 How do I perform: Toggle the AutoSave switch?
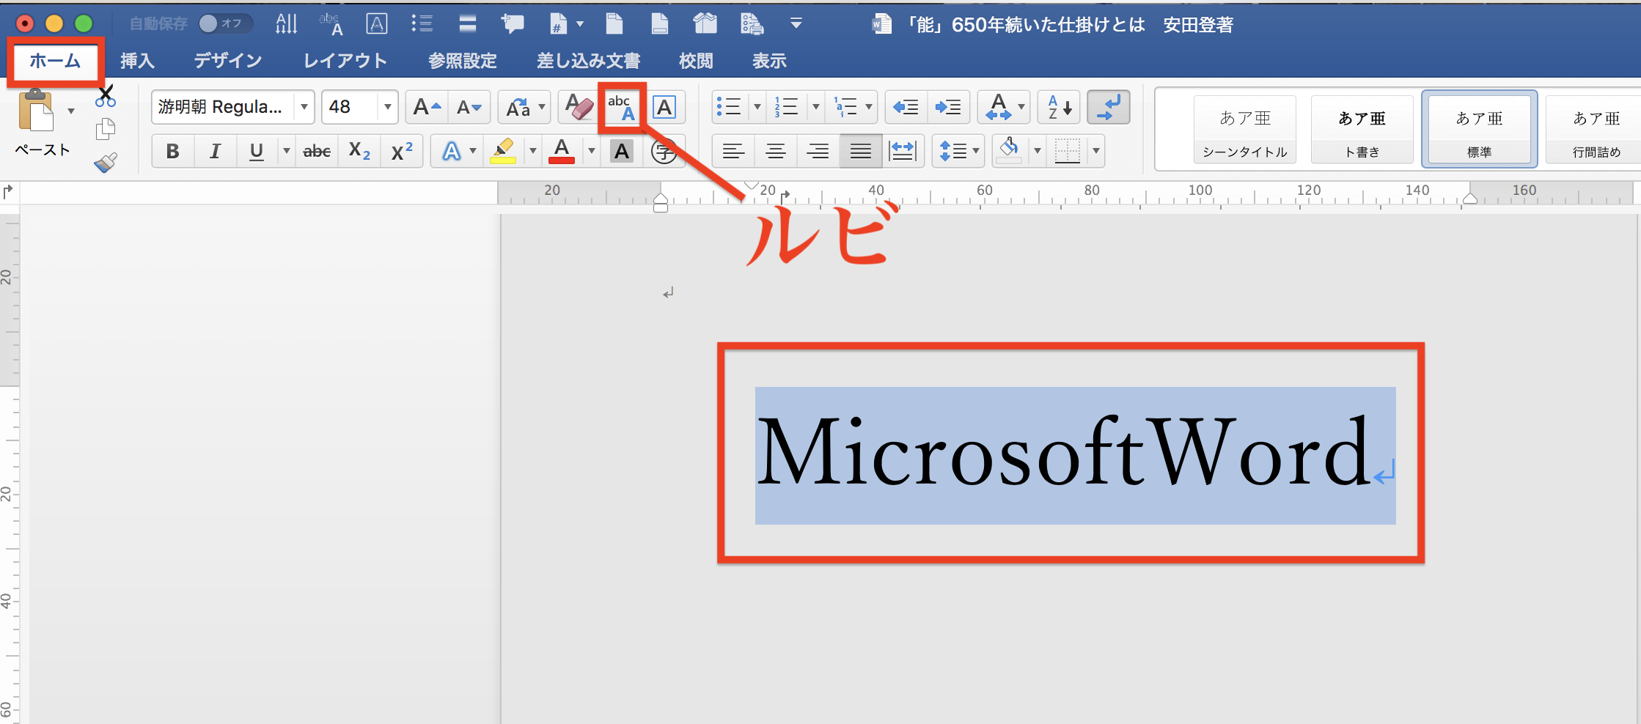(225, 23)
